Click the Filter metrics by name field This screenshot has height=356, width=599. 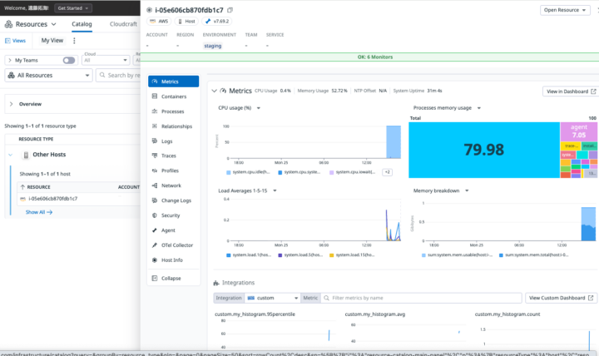pos(421,298)
